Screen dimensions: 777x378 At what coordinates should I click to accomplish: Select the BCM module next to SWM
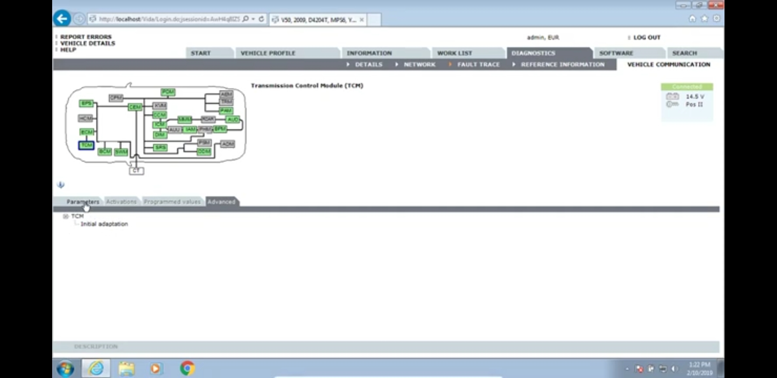[105, 152]
